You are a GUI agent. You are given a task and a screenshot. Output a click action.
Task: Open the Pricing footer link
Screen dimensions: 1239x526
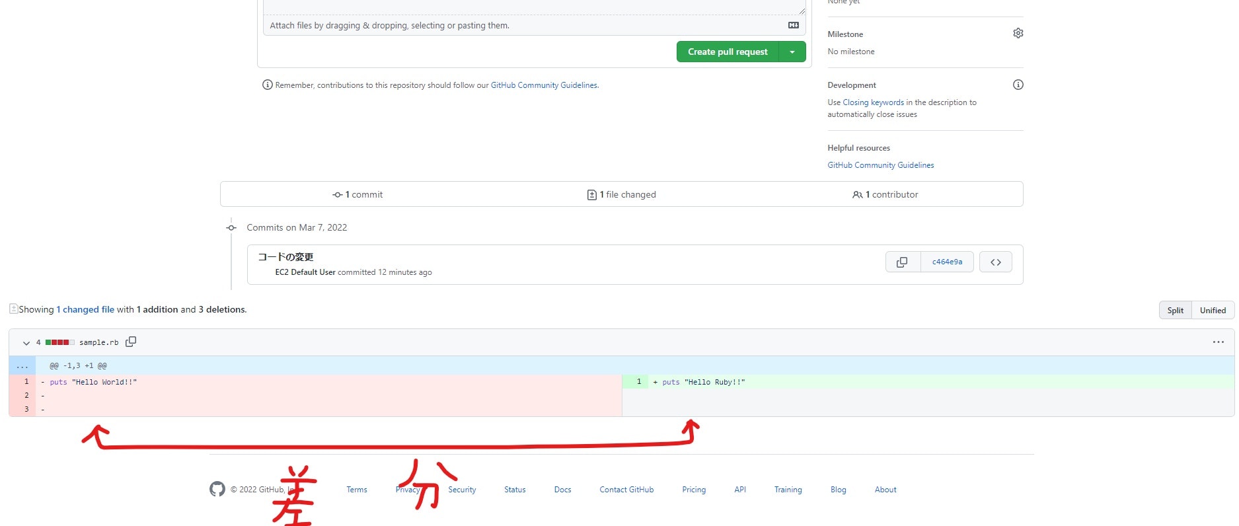[x=694, y=490]
